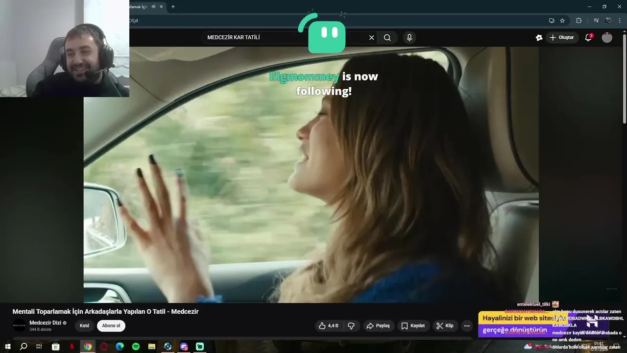Switch to Chrome in taskbar
627x353 pixels.
point(88,347)
